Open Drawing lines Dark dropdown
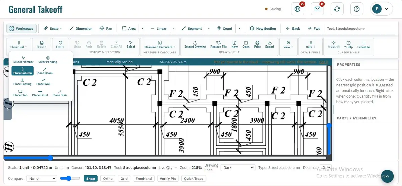 click(x=238, y=168)
